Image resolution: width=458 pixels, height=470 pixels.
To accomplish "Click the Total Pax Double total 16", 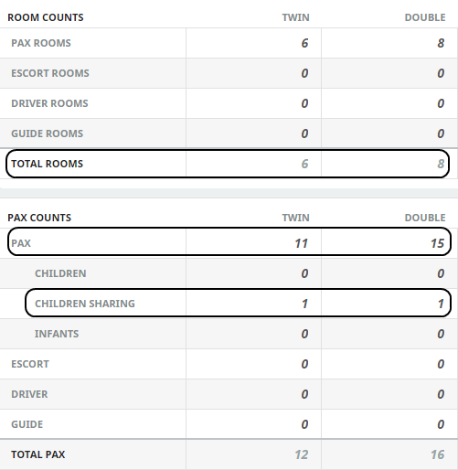I will tap(437, 454).
